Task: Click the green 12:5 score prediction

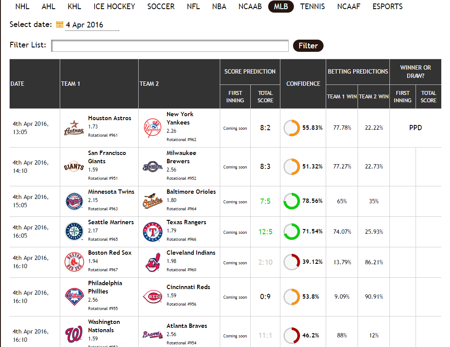Action: point(265,232)
